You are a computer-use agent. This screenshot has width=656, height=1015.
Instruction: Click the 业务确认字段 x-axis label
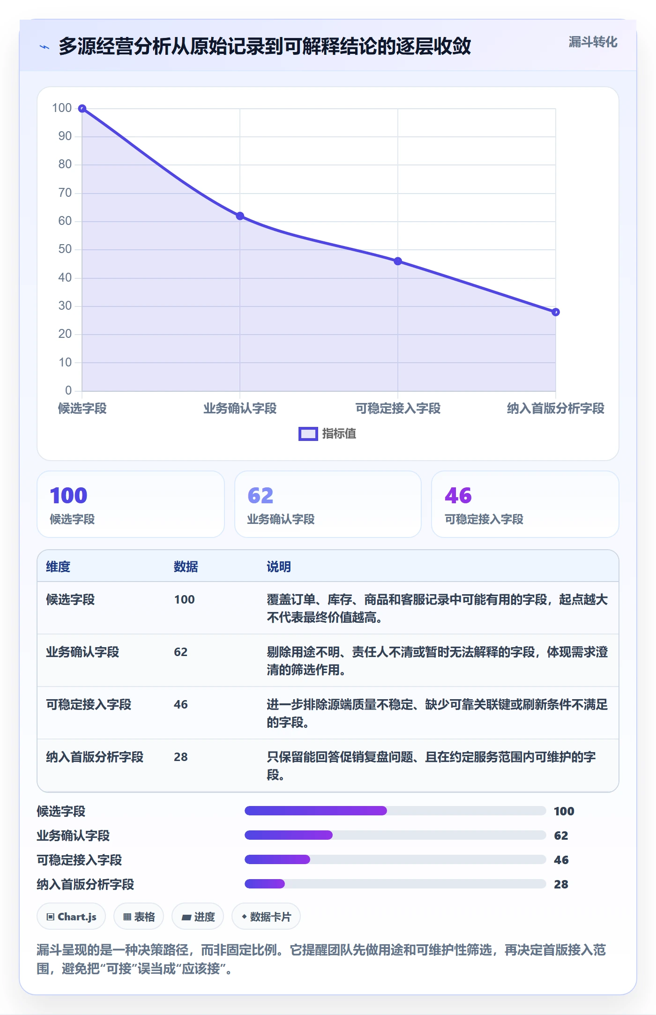[x=240, y=408]
